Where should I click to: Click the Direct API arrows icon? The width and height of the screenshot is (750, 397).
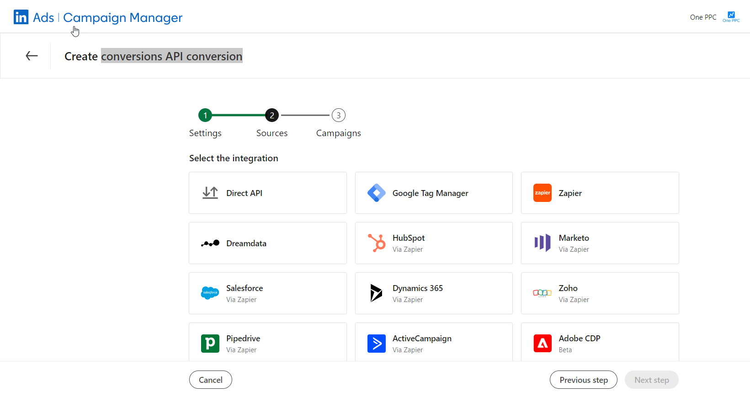pyautogui.click(x=210, y=193)
